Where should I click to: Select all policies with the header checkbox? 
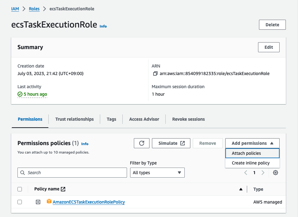point(20,189)
